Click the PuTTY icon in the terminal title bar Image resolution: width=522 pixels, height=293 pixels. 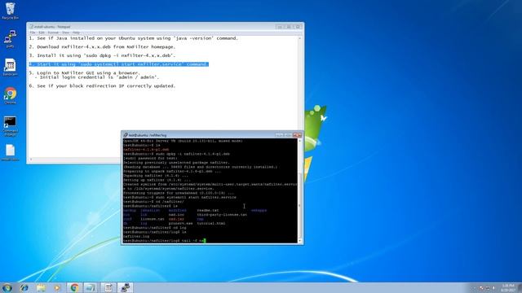(126, 135)
